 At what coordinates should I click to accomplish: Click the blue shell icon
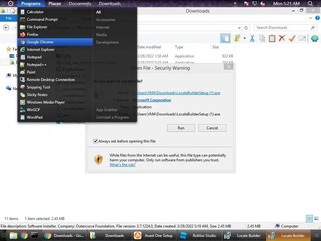pyautogui.click(x=315, y=38)
